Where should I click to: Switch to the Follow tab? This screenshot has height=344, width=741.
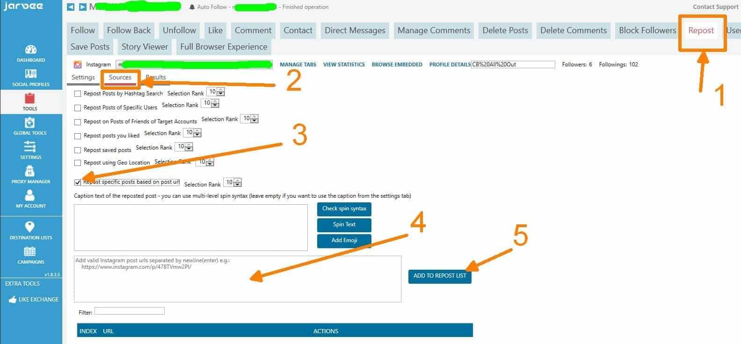point(83,30)
